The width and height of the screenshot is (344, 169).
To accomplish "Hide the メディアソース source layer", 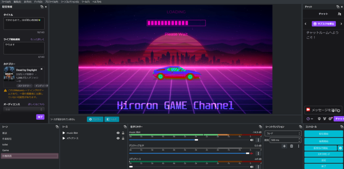I will tap(118, 138).
